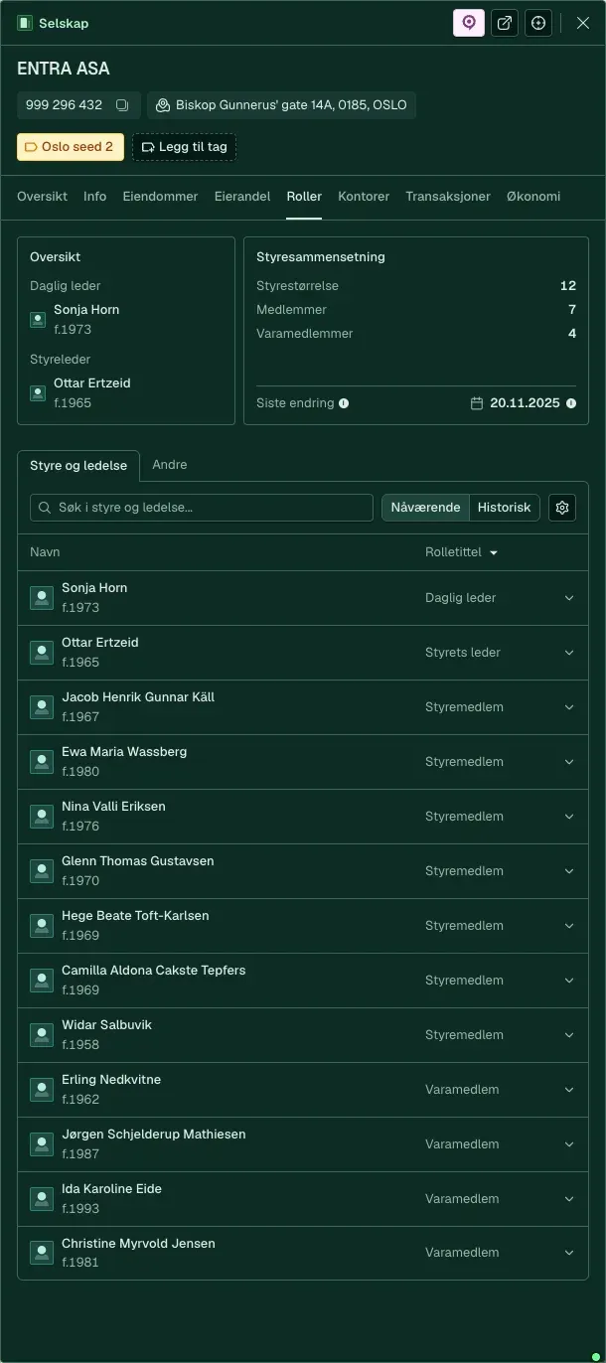Viewport: 606px width, 1363px height.
Task: Click avatar icon of Ewa Maria Wassberg
Action: coord(42,762)
